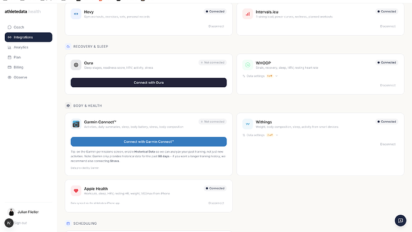Click Hevy Connected status badge
The width and height of the screenshot is (412, 232).
click(215, 11)
